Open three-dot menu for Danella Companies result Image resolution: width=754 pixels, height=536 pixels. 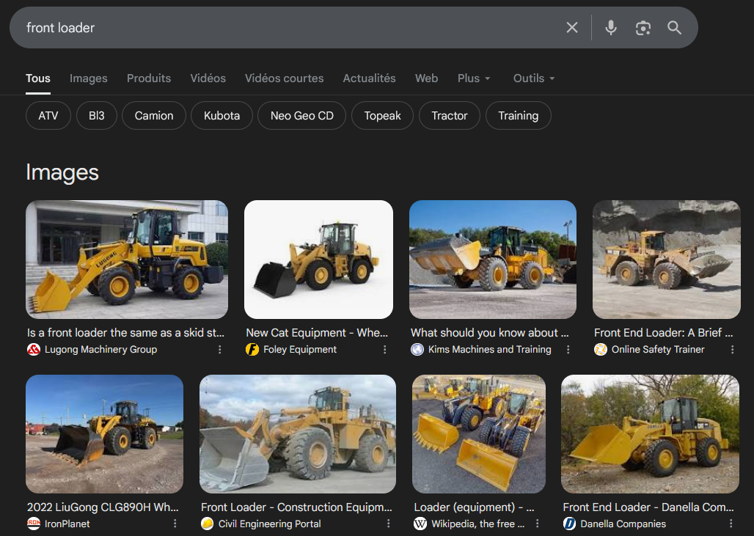[731, 524]
